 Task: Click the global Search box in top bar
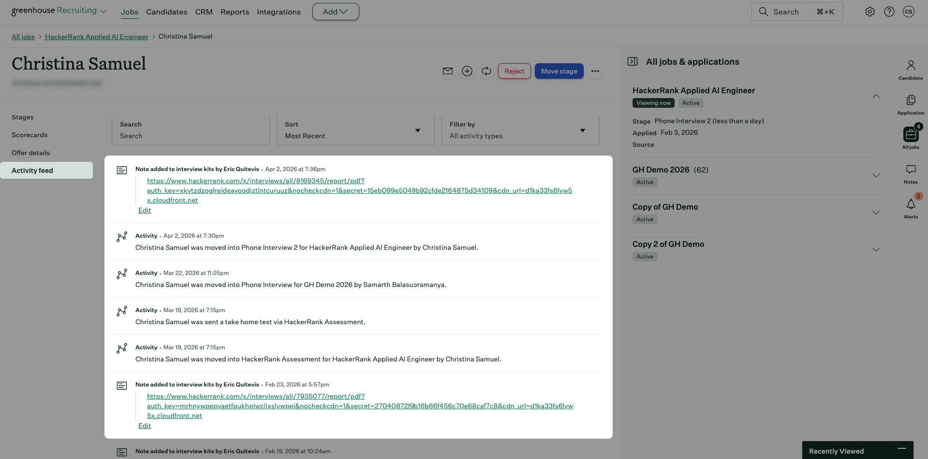pos(797,12)
